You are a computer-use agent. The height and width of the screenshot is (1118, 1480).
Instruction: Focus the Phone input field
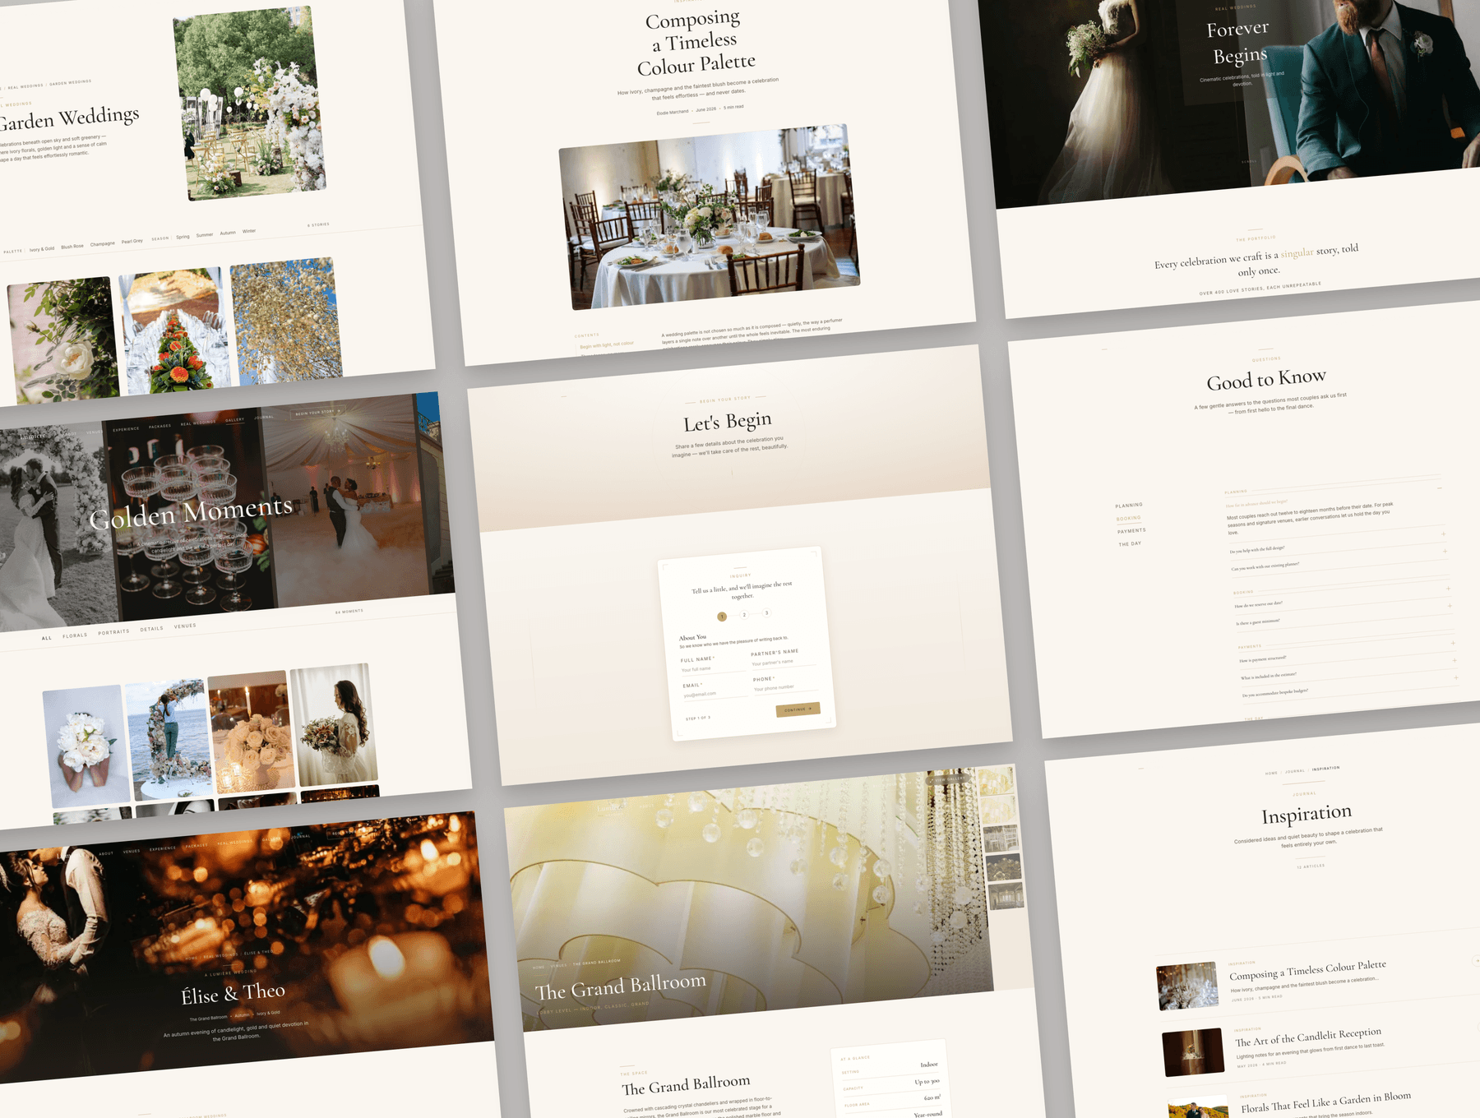786,687
